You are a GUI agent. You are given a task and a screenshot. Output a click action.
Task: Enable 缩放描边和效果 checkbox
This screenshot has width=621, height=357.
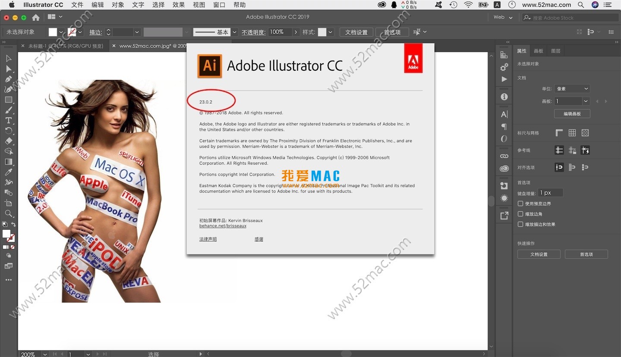(x=520, y=224)
